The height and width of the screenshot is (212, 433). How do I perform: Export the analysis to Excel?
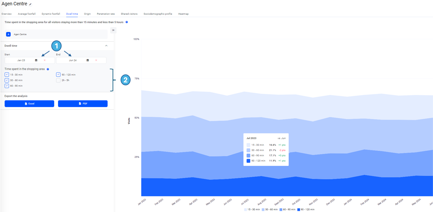coord(29,104)
